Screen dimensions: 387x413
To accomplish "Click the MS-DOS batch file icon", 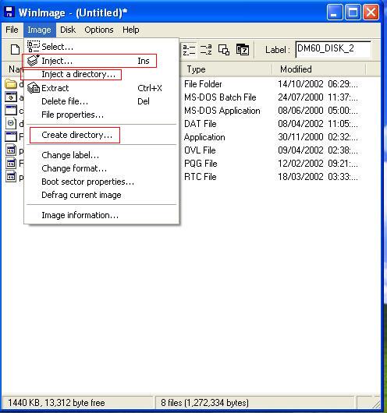I will tap(11, 97).
